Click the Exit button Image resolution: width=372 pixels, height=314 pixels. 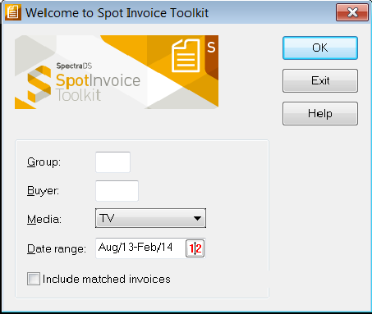pos(320,80)
